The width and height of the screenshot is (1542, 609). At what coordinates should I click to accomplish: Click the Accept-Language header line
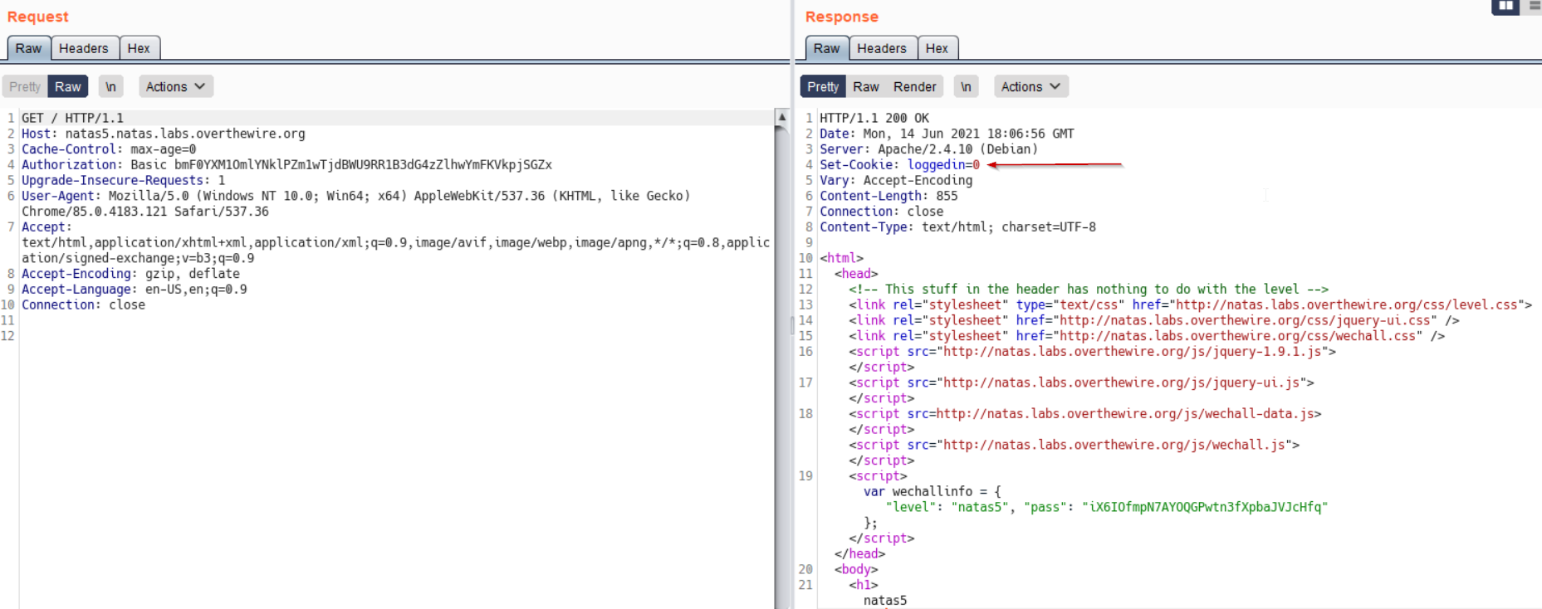coord(135,290)
